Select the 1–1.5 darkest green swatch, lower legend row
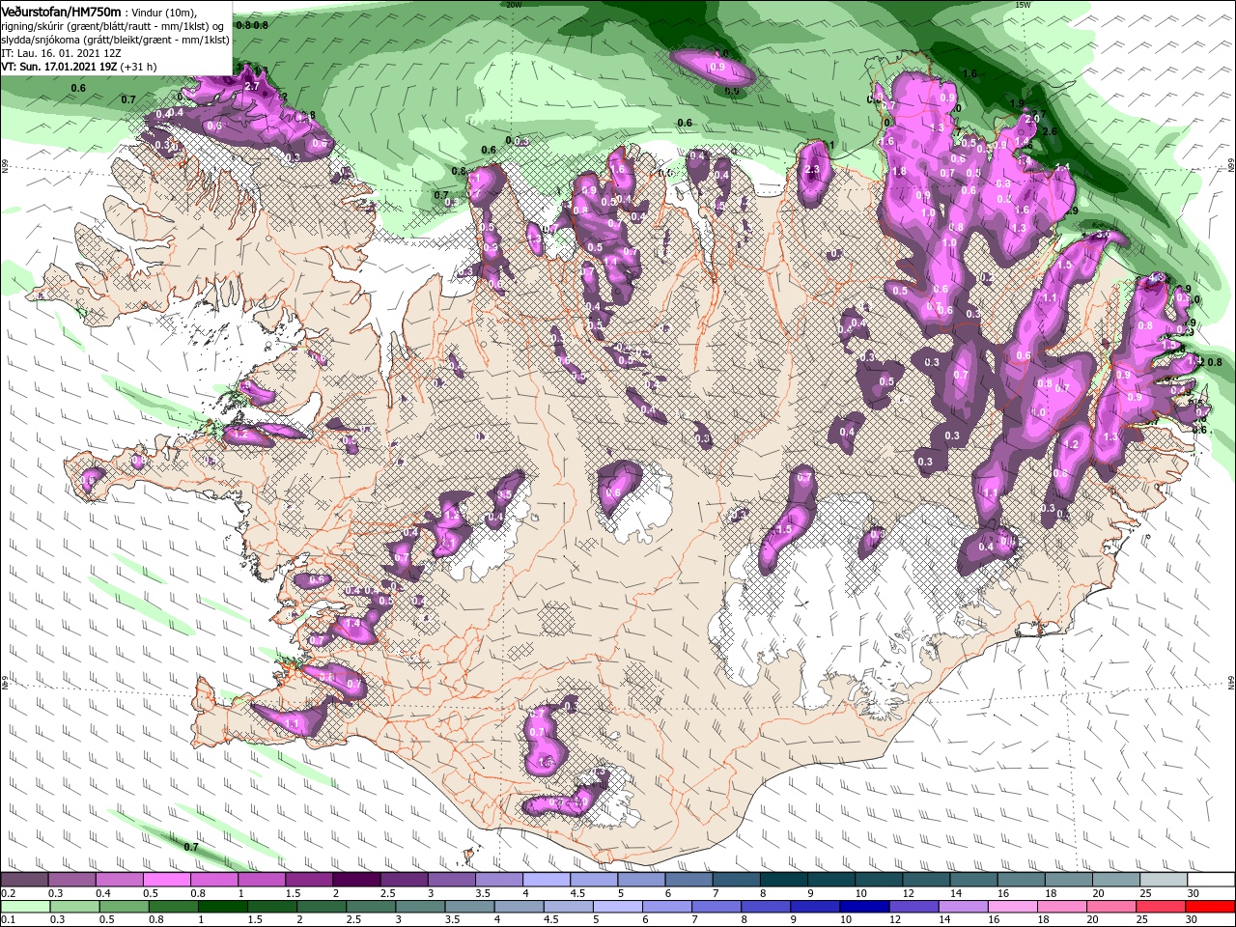 [223, 907]
